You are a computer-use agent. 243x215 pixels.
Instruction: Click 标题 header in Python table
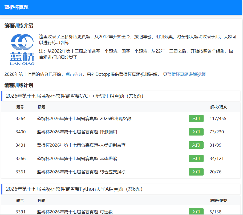41,200
